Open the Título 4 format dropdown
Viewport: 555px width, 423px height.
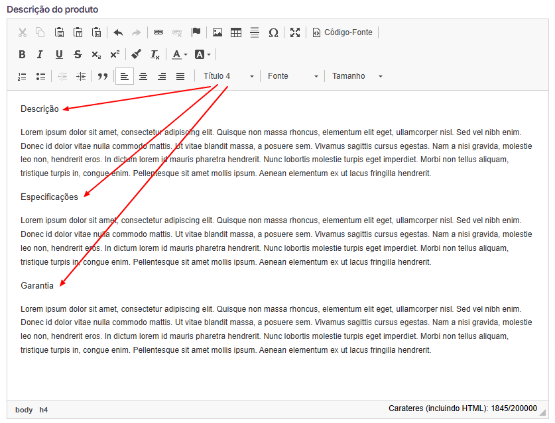click(x=227, y=76)
